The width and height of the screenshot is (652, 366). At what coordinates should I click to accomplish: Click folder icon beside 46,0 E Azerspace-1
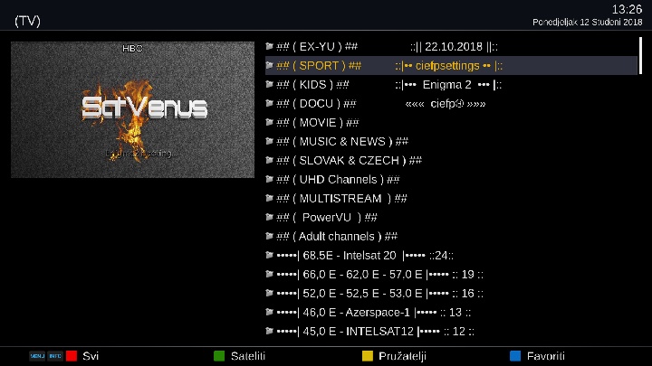270,312
